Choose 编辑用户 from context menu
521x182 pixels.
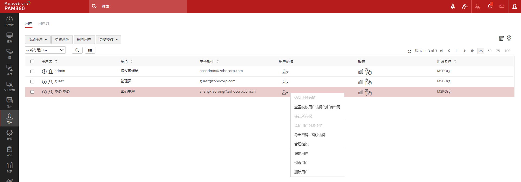[317, 154]
